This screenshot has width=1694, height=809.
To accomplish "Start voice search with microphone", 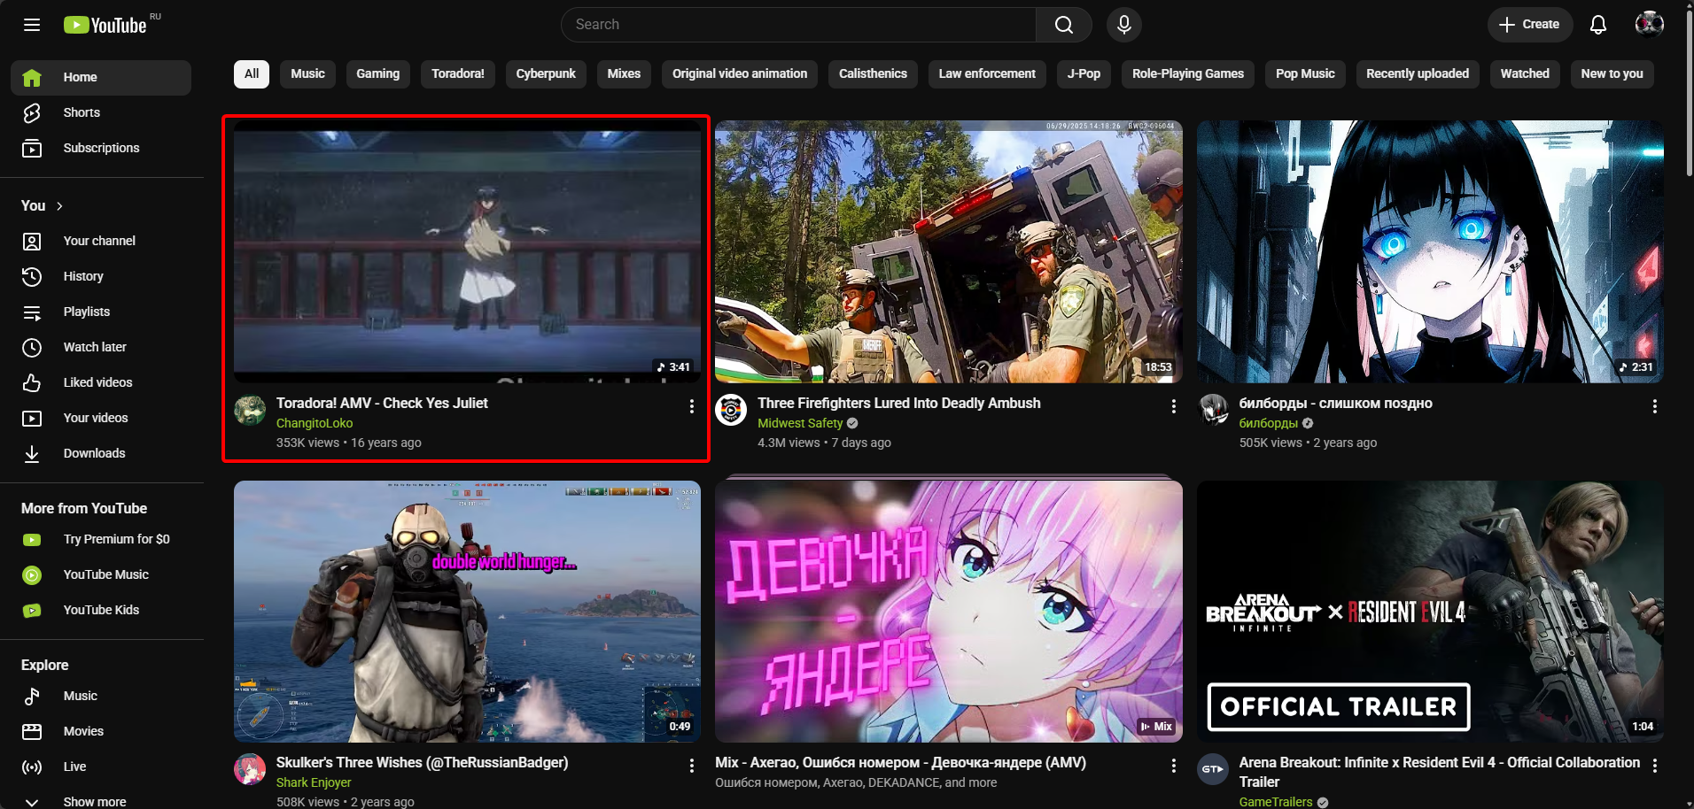I will (x=1124, y=25).
